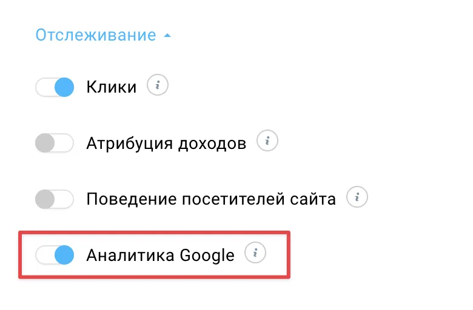473x310 pixels.
Task: Open info icon beside Поведение посетителей сайта
Action: pyautogui.click(x=357, y=197)
